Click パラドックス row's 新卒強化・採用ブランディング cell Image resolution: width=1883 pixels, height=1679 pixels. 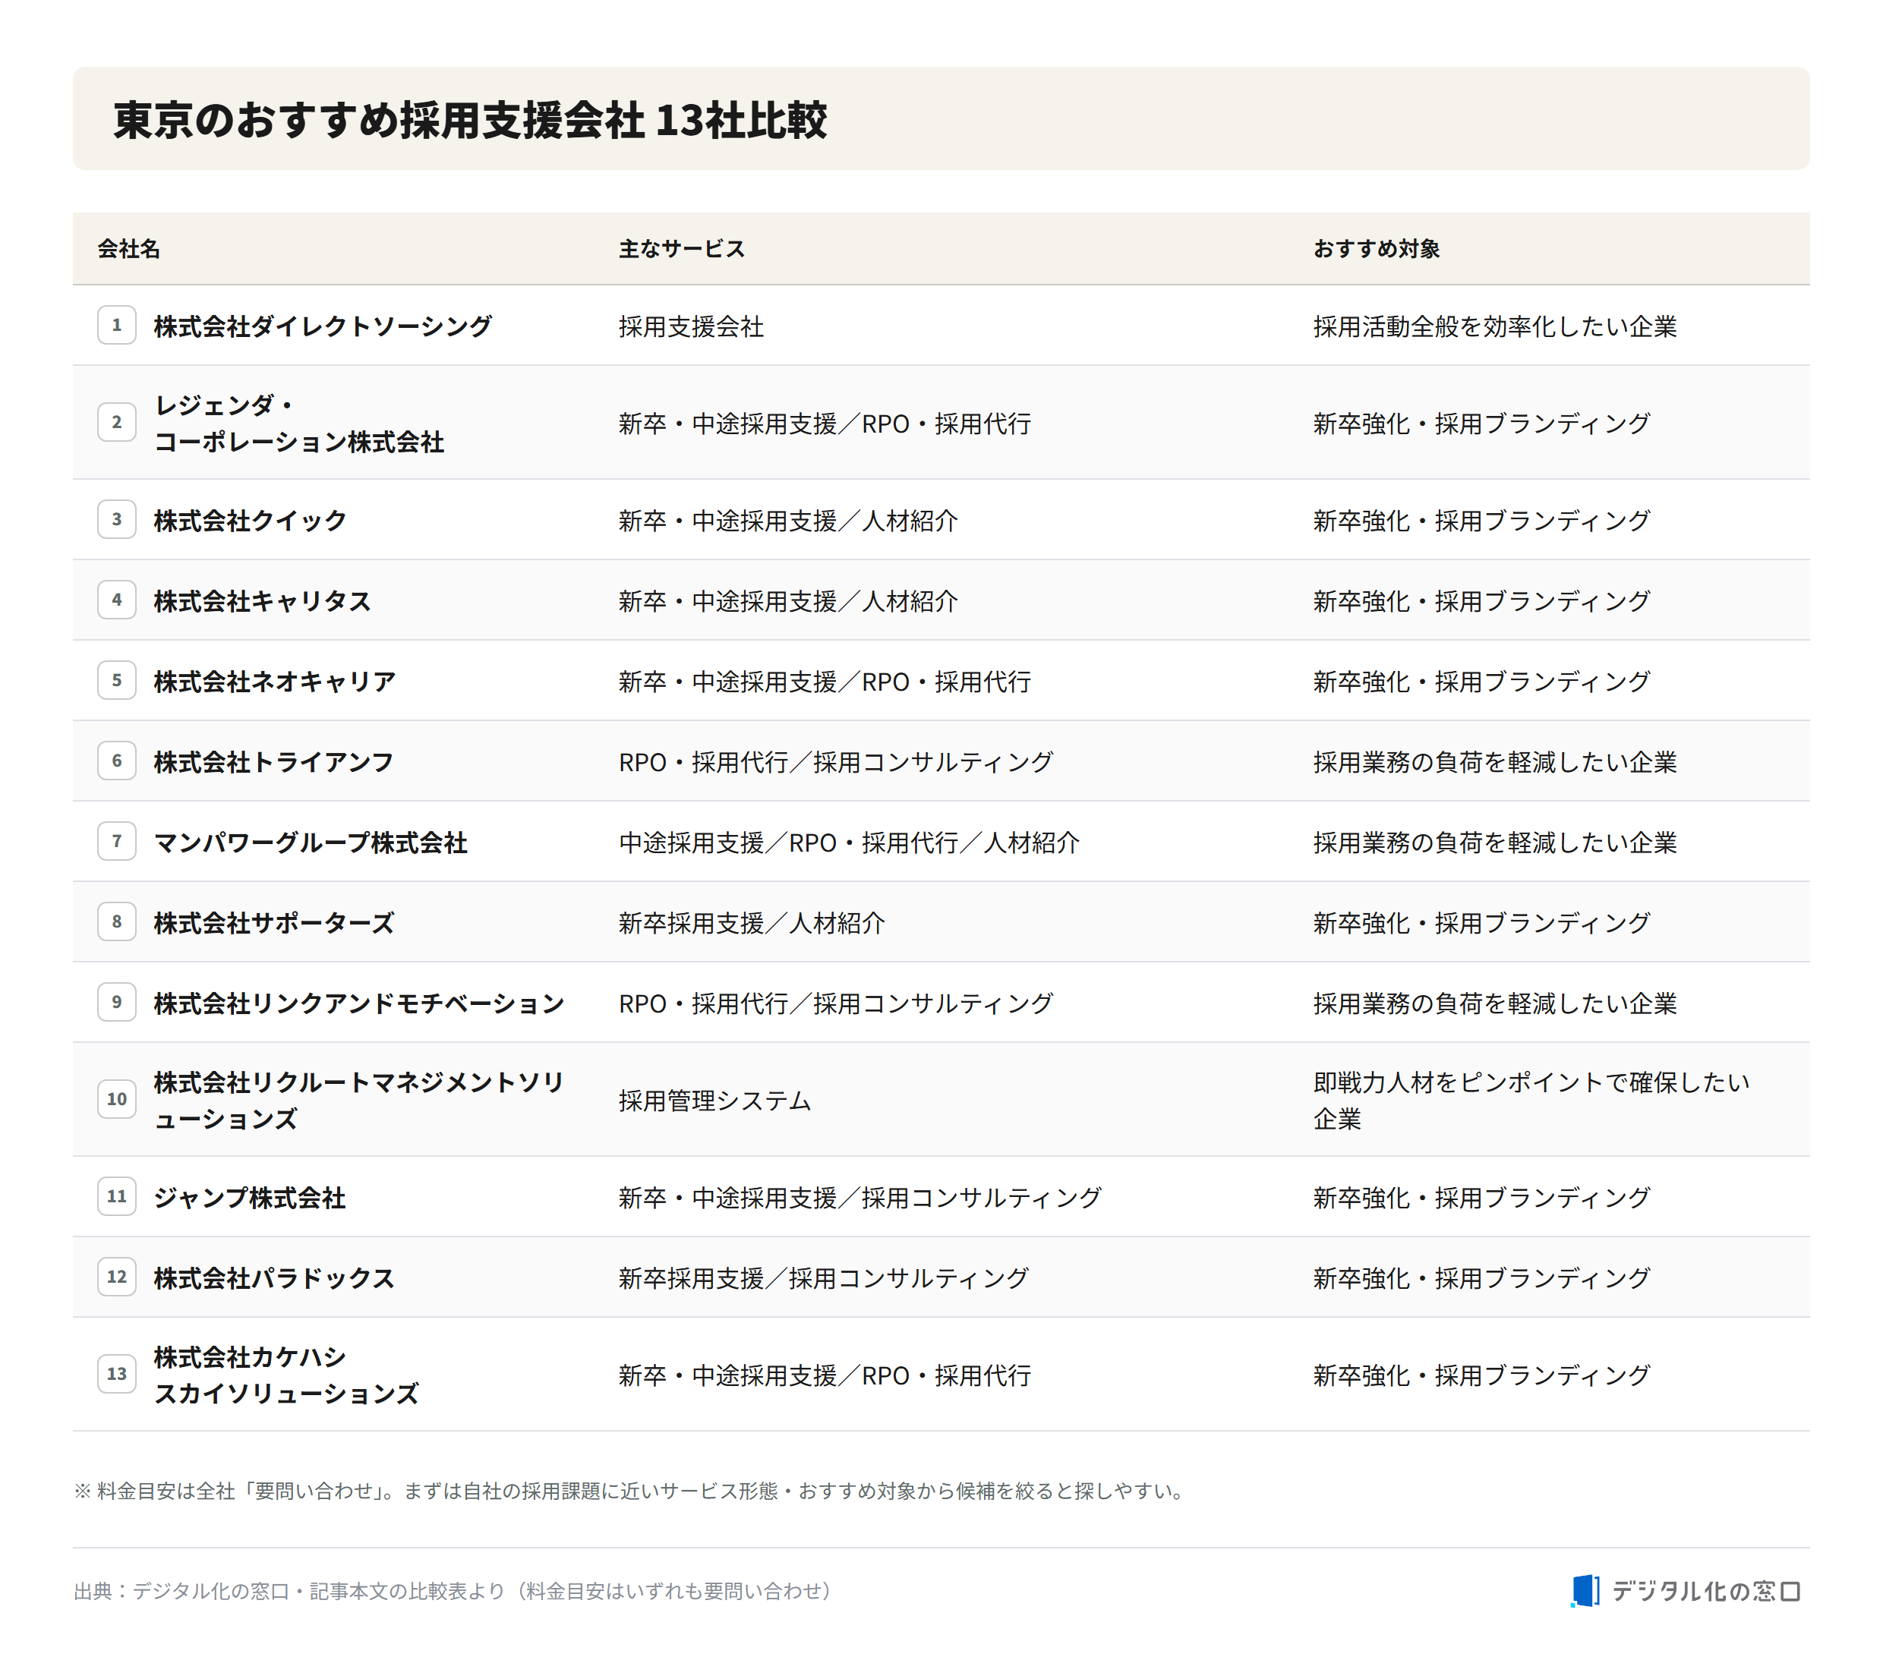click(1481, 1277)
